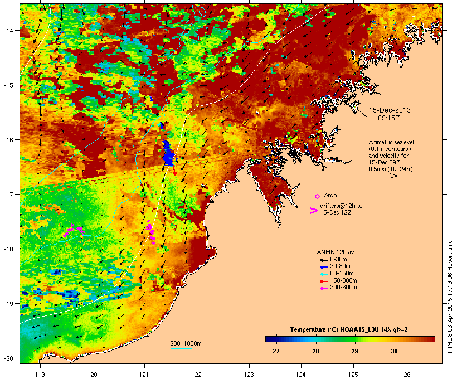Click the IMOS copyright timestamp text

pos(450,298)
